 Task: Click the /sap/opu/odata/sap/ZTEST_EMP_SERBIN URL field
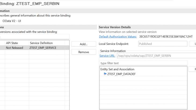coord(156,56)
